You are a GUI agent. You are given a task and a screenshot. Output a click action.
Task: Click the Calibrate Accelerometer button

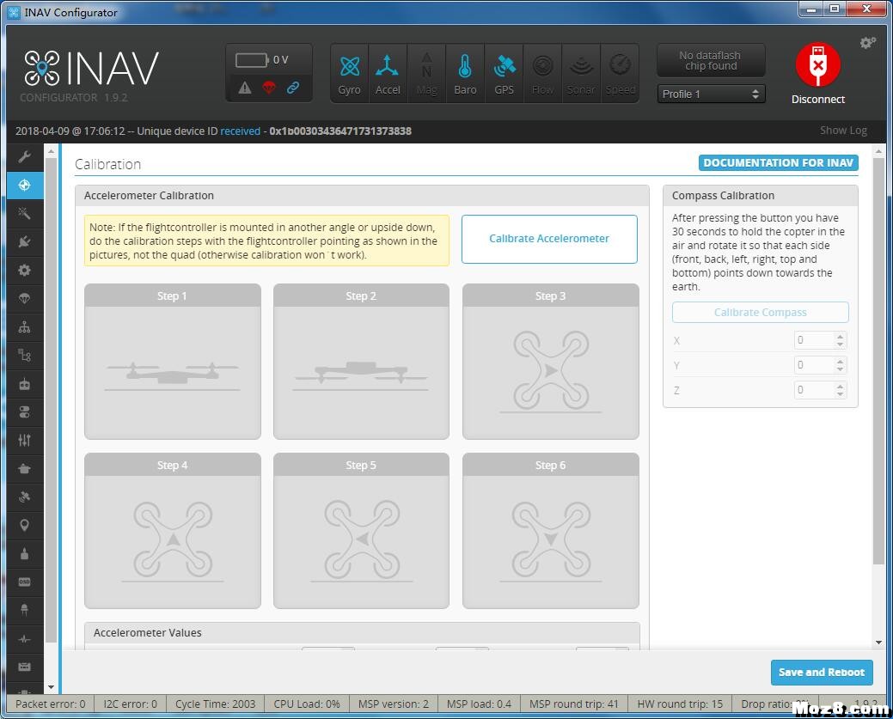pos(549,239)
